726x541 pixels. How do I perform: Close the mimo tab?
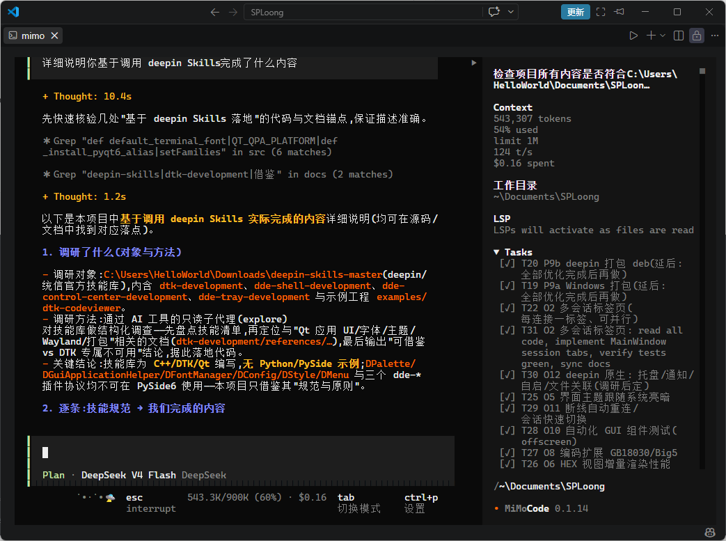click(x=54, y=36)
